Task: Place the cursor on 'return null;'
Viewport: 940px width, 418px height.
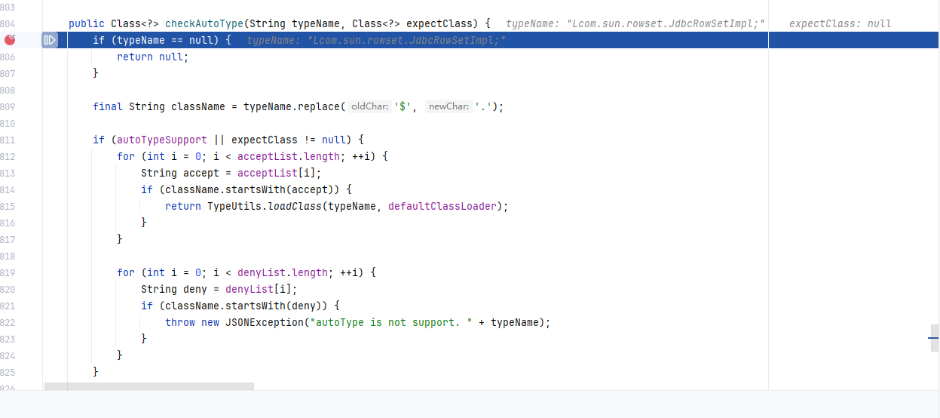Action: click(x=153, y=57)
